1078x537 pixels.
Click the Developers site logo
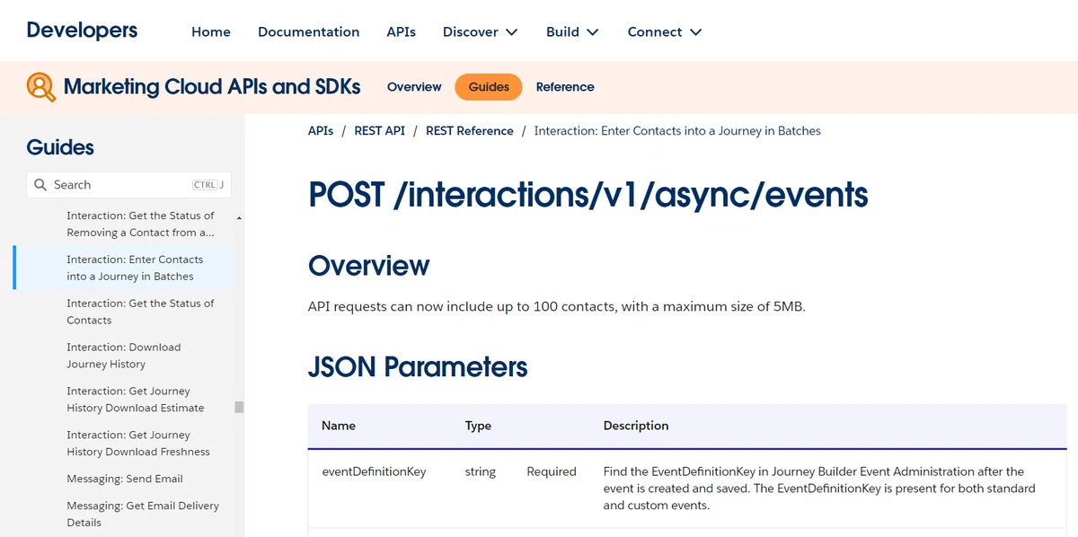[x=82, y=30]
